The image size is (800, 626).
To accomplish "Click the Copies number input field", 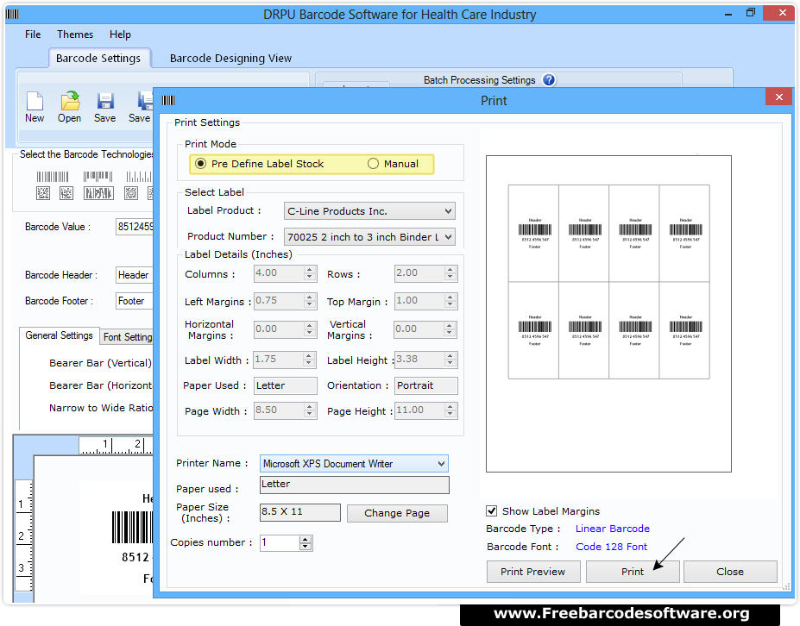I will tap(280, 543).
